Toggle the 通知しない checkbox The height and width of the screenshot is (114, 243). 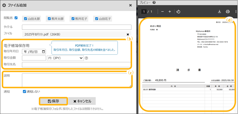click(x=24, y=92)
